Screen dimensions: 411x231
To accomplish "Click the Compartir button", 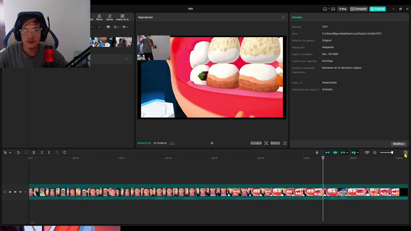I will tap(359, 9).
